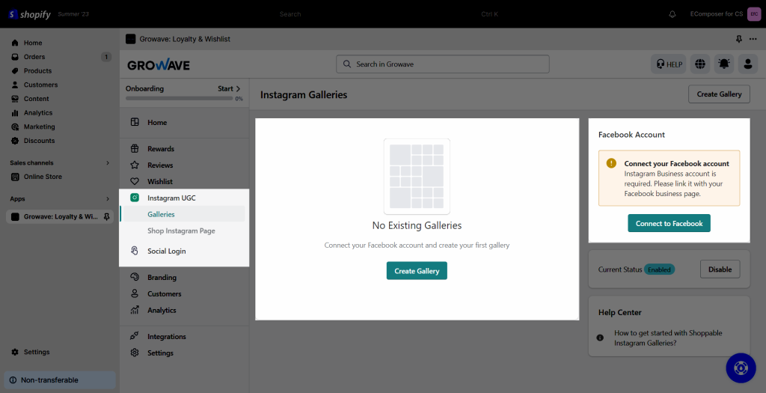This screenshot has width=766, height=393.
Task: Expand Apps section chevron
Action: (108, 199)
